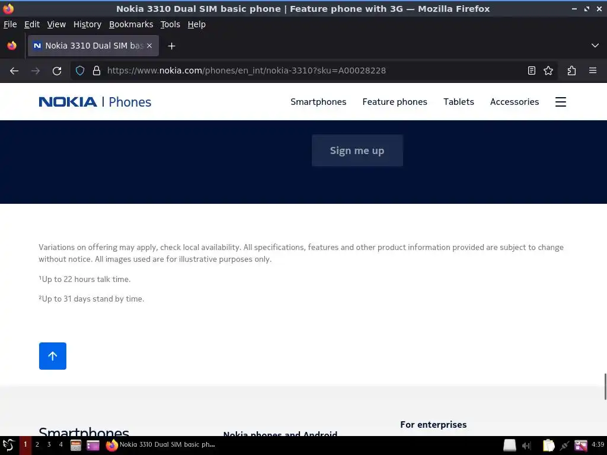Open the History menu
Viewport: 607px width, 455px height.
87,24
